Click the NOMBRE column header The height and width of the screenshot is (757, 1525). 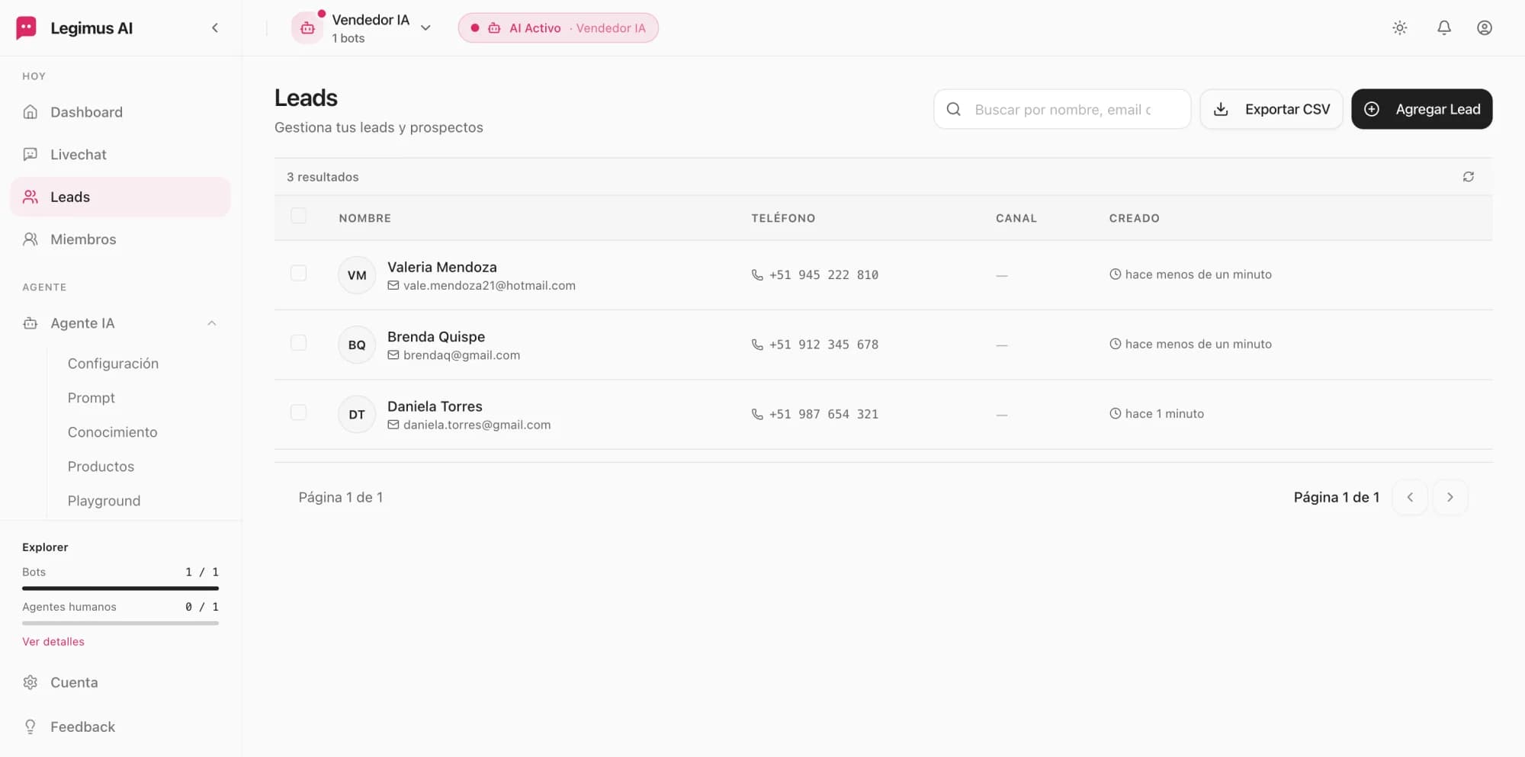coord(365,218)
